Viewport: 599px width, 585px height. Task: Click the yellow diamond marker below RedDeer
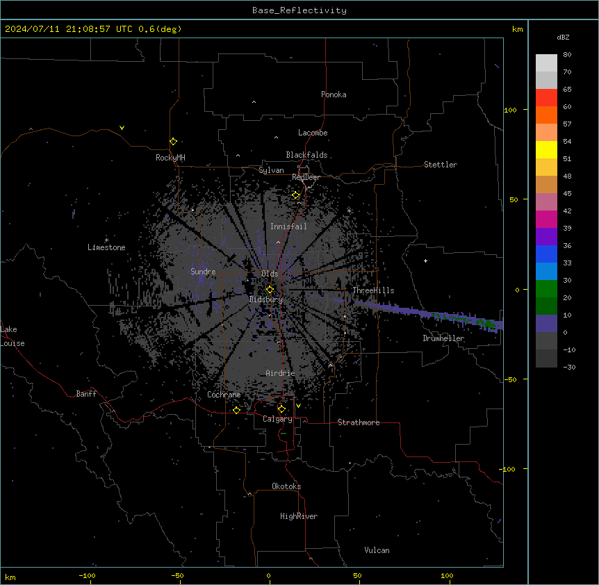[x=296, y=195]
